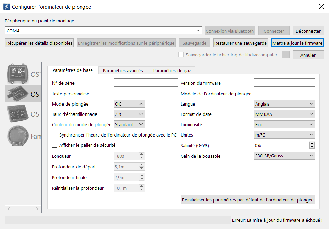Expand the 'Mode de plongée' OC dropdown
The image size is (329, 229).
pos(129,104)
